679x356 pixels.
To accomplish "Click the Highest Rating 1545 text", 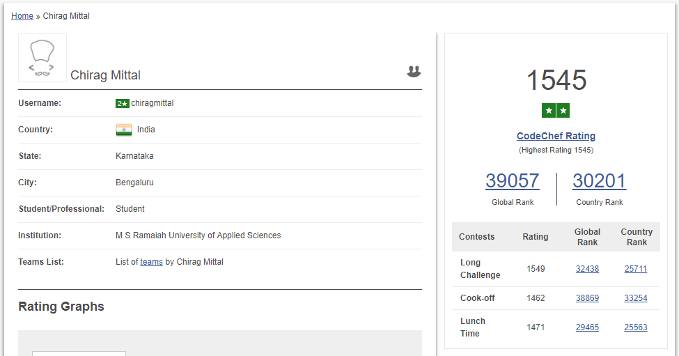I will point(556,150).
